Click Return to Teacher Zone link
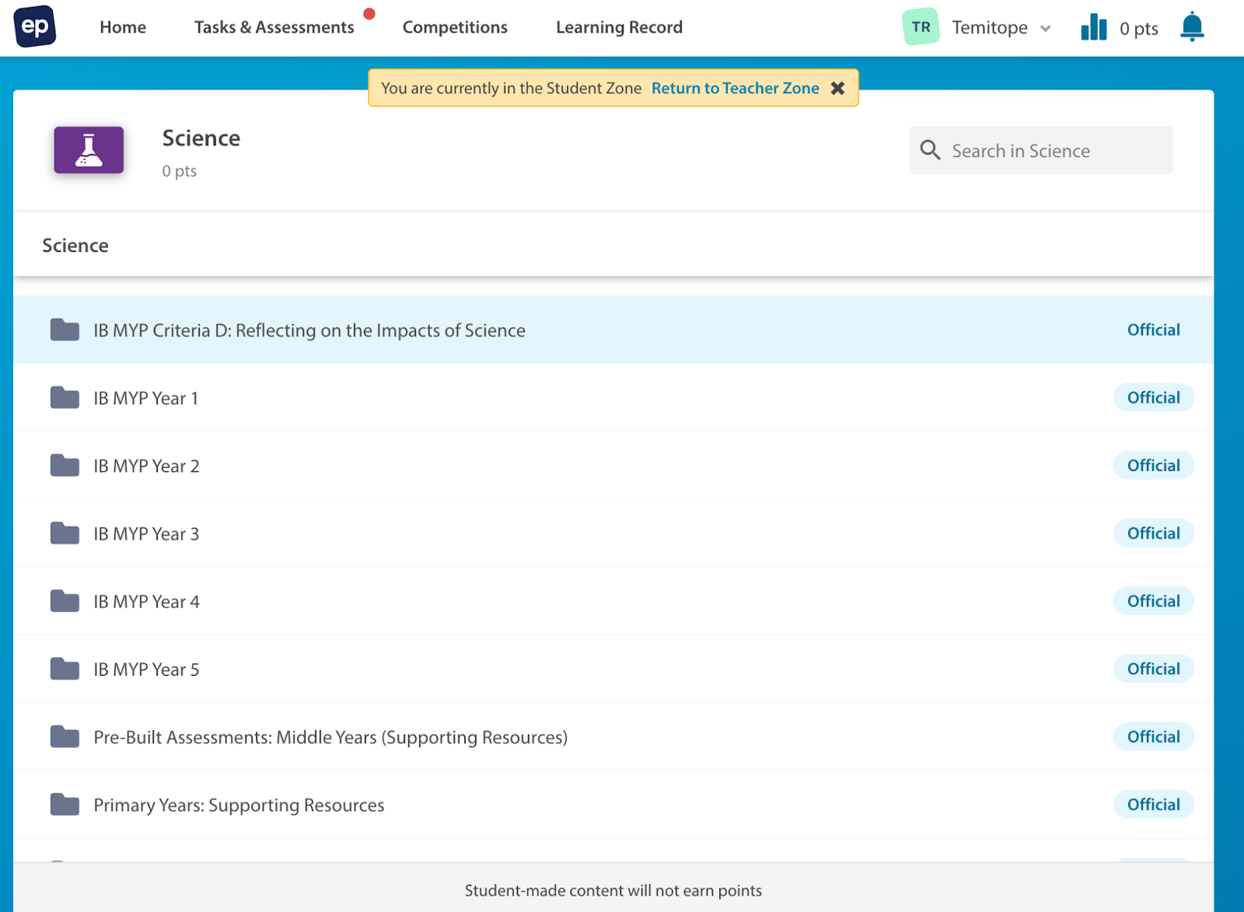1244x912 pixels. pyautogui.click(x=735, y=88)
